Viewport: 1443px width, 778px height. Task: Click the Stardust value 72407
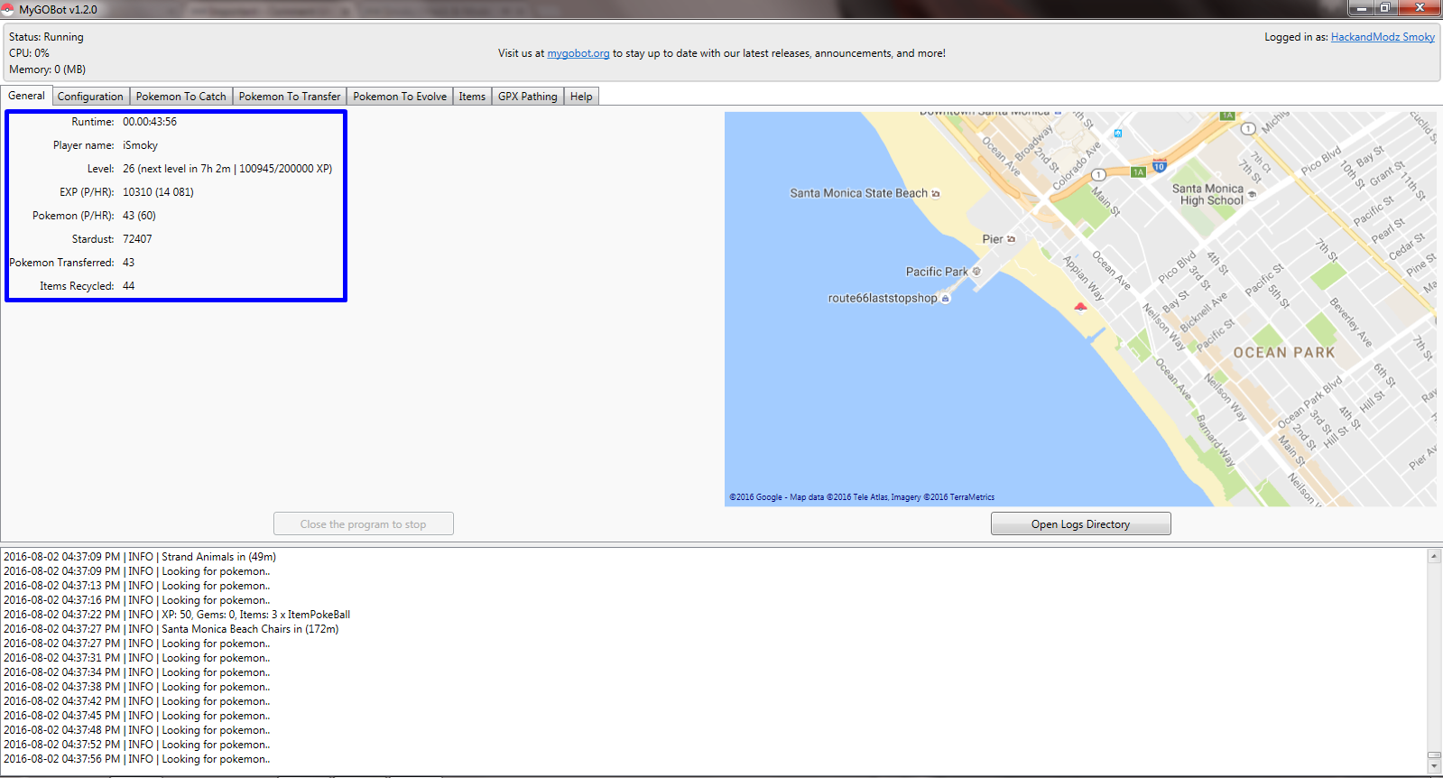point(137,239)
